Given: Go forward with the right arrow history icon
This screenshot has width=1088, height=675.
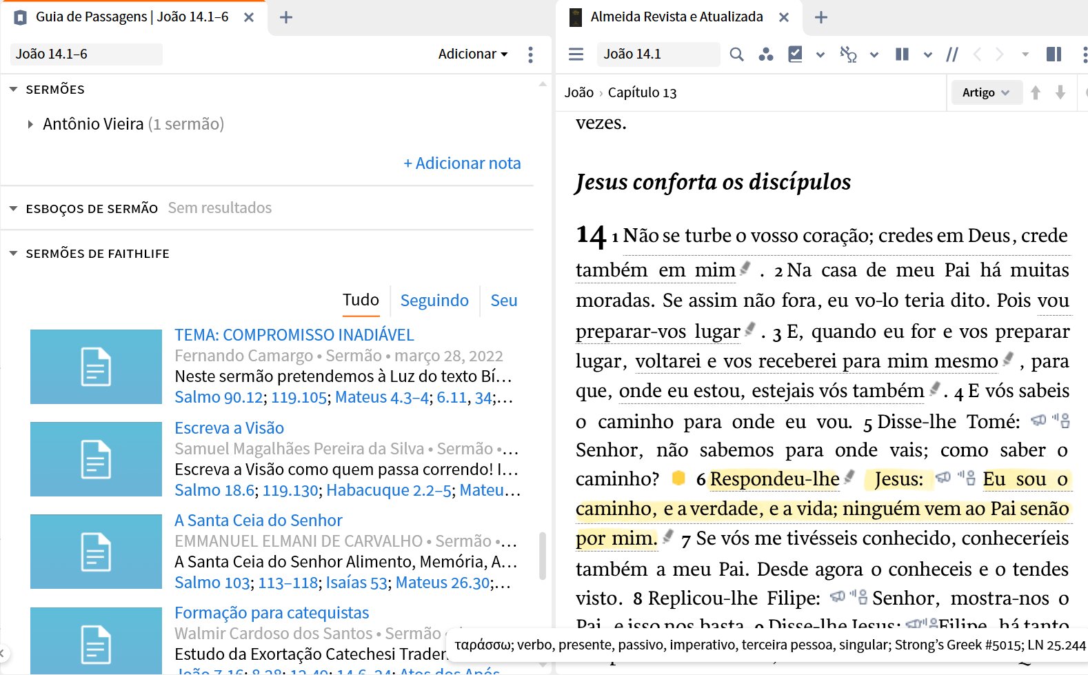Looking at the screenshot, I should pos(1000,54).
